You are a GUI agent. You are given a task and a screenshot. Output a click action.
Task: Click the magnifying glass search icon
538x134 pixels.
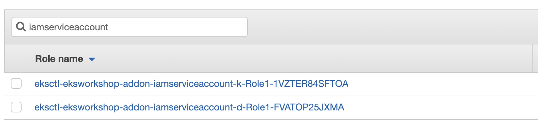[21, 27]
